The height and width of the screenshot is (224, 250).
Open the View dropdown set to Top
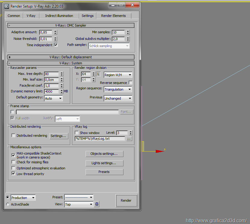tap(79, 204)
